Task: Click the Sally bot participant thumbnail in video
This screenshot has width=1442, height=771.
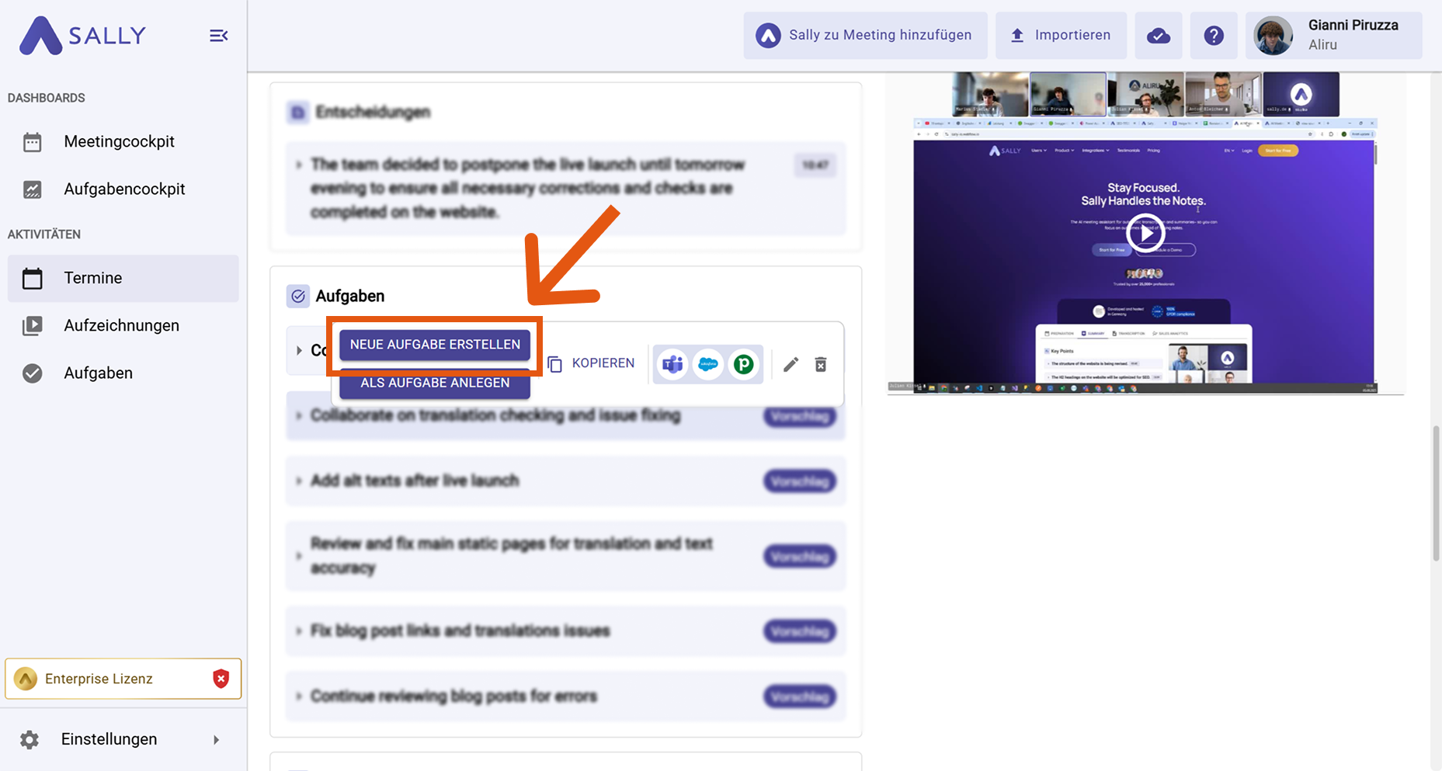Action: [1301, 95]
